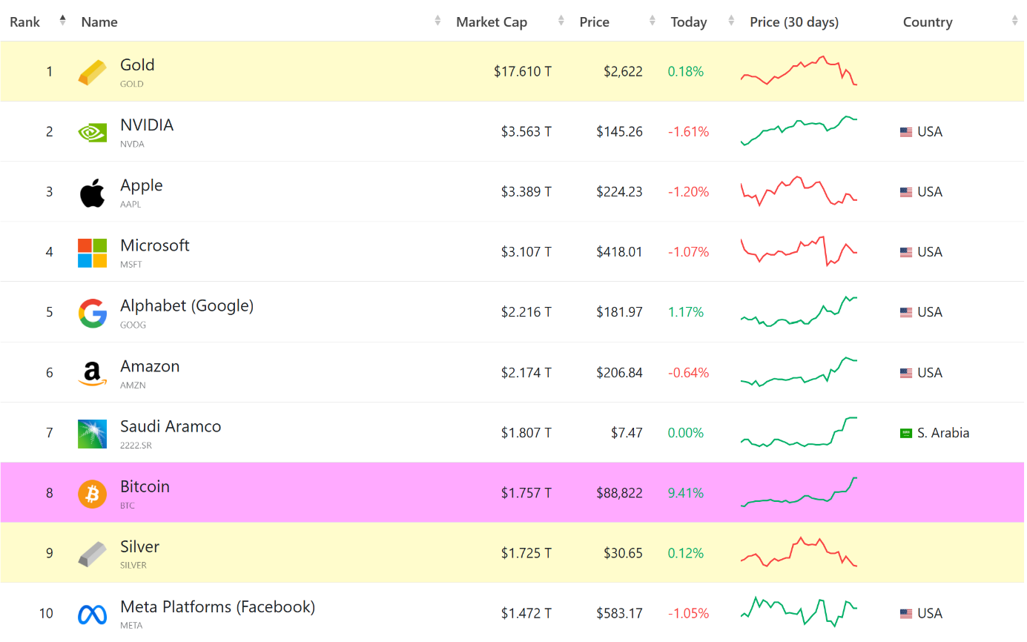Sort by Market Cap column arrows
1027x642 pixels.
(x=561, y=21)
